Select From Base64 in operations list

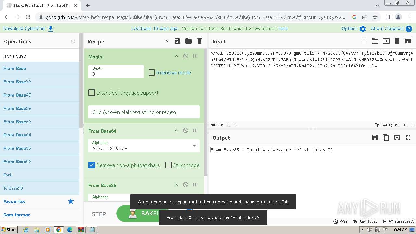coord(40,135)
